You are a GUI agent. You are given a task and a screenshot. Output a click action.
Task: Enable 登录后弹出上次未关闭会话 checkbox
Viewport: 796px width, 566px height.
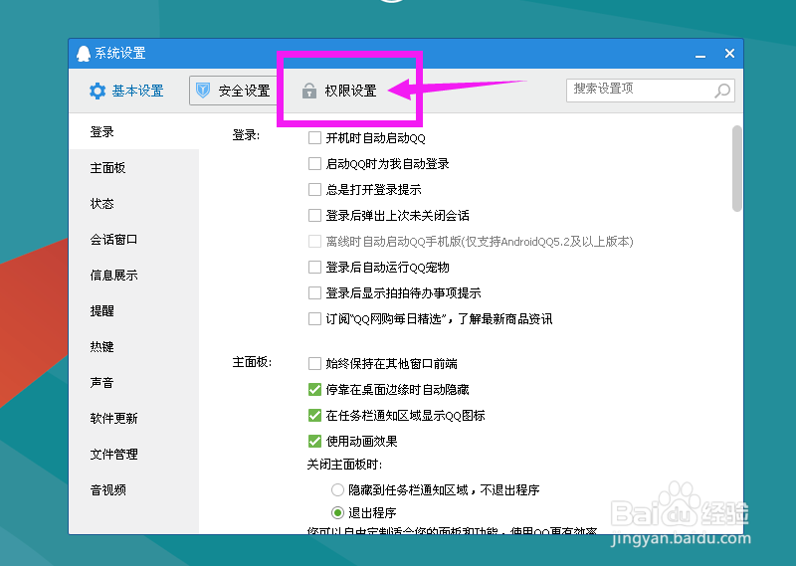314,215
